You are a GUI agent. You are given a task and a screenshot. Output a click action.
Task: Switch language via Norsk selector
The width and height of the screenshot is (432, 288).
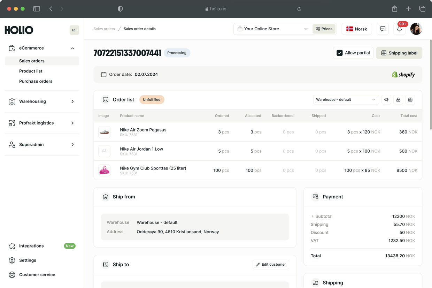coord(356,29)
